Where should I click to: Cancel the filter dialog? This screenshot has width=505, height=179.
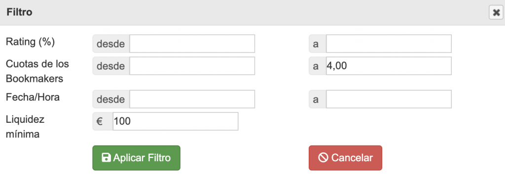[x=345, y=158]
